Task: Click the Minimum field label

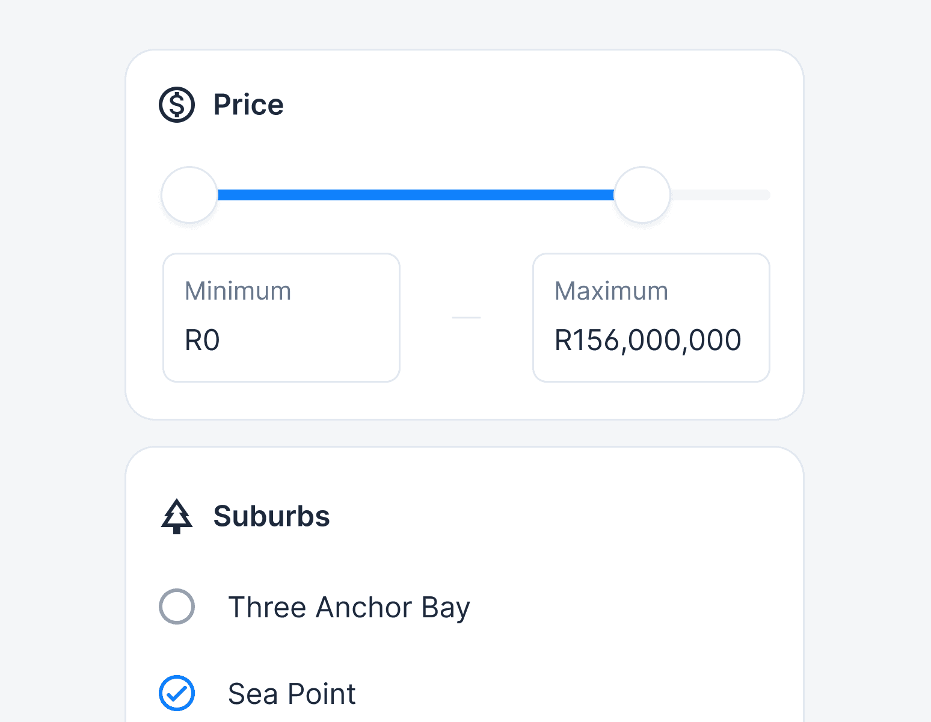Action: pos(238,291)
